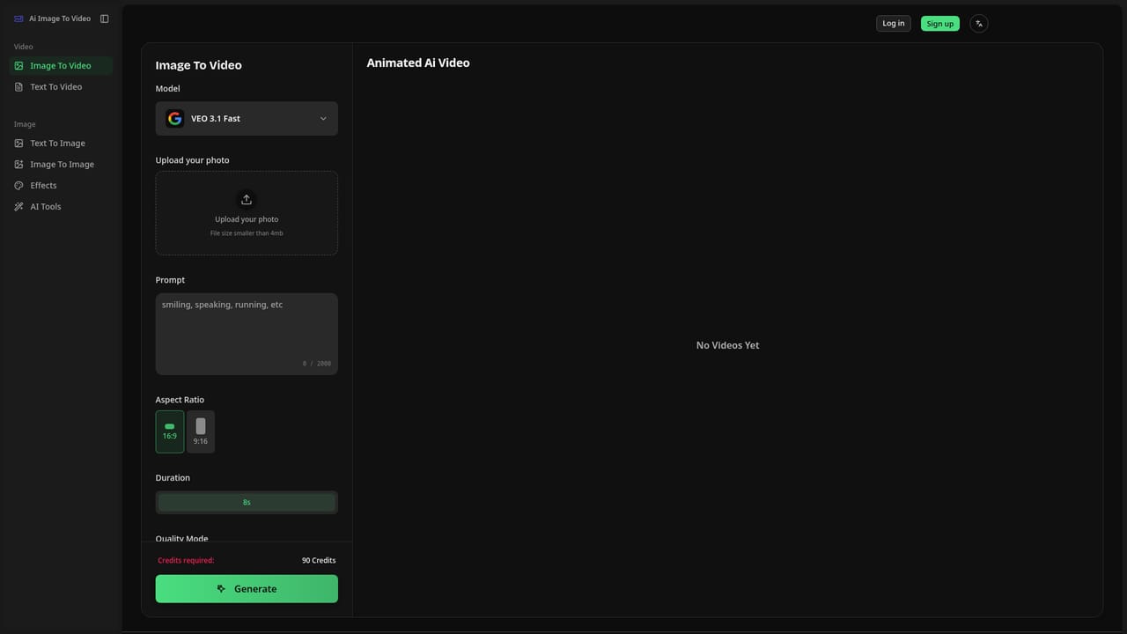Click the Text To Image sidebar icon

[19, 144]
